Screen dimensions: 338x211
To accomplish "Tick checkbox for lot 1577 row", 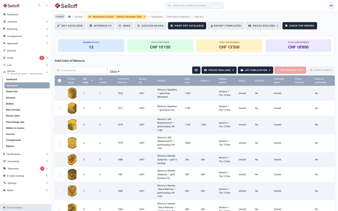I will point(59,108).
